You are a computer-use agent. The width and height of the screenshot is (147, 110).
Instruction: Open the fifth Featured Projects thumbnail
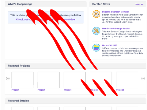coord(127,80)
